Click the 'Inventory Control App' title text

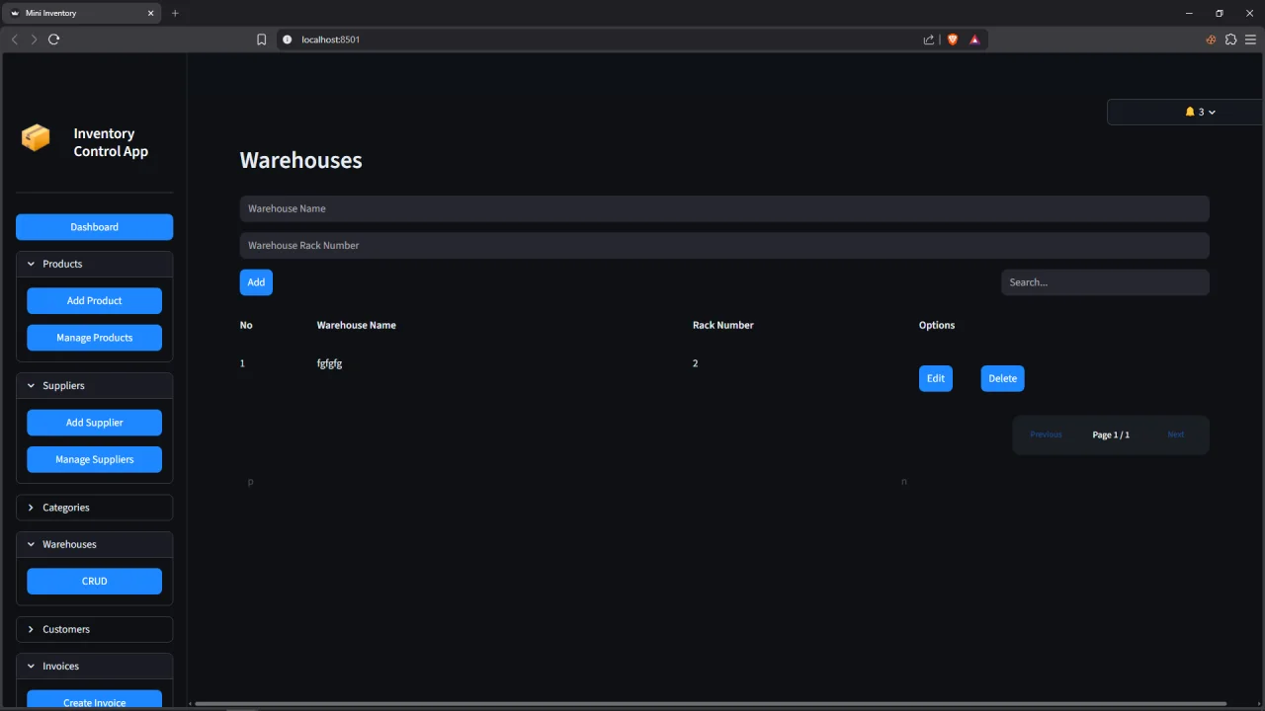(111, 142)
